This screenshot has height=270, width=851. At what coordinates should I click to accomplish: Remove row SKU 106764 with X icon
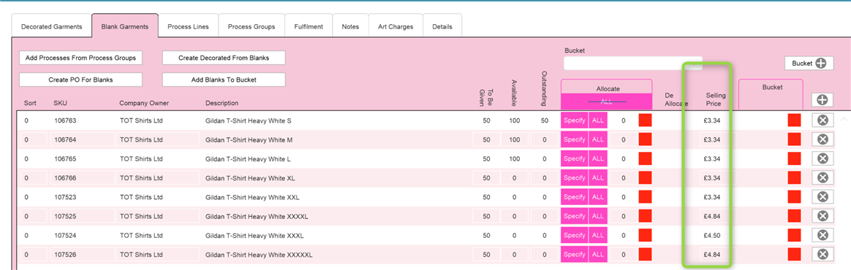pyautogui.click(x=822, y=139)
